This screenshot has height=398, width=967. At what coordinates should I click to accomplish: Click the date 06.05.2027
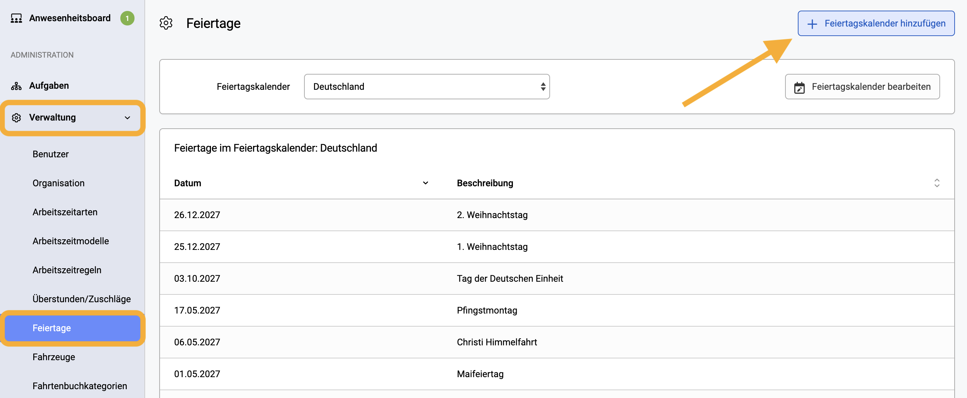(197, 342)
